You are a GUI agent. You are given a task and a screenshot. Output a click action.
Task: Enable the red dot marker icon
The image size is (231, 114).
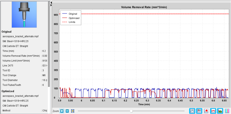coord(206,111)
